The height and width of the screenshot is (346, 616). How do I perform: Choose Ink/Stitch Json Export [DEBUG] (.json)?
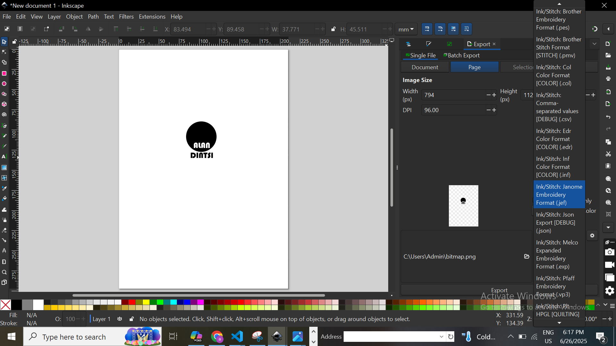pos(559,223)
